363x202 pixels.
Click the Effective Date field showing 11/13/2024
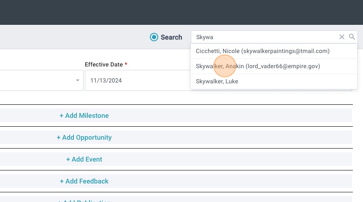[x=135, y=80]
